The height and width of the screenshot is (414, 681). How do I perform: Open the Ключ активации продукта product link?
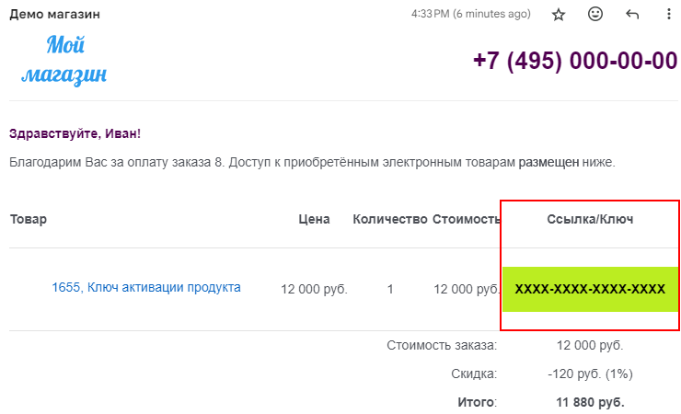(146, 287)
